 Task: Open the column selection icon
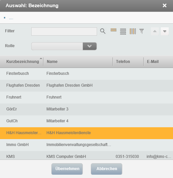133,31
